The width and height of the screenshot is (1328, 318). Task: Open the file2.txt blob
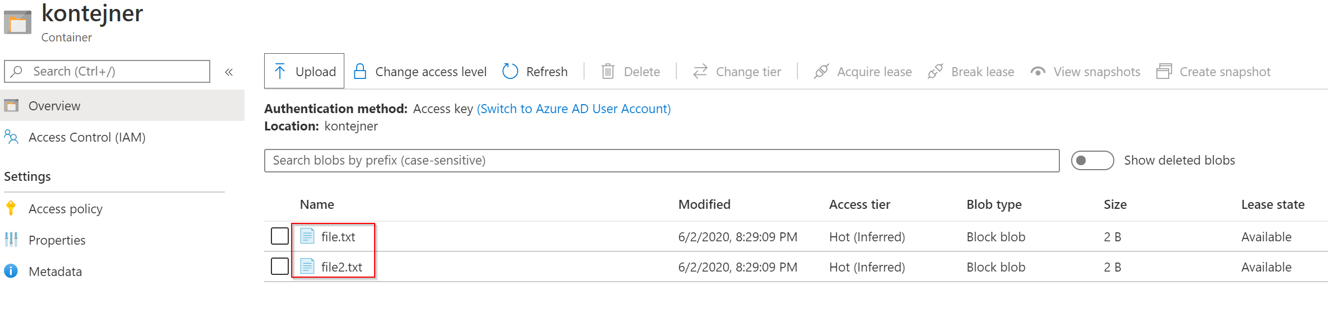pyautogui.click(x=341, y=267)
